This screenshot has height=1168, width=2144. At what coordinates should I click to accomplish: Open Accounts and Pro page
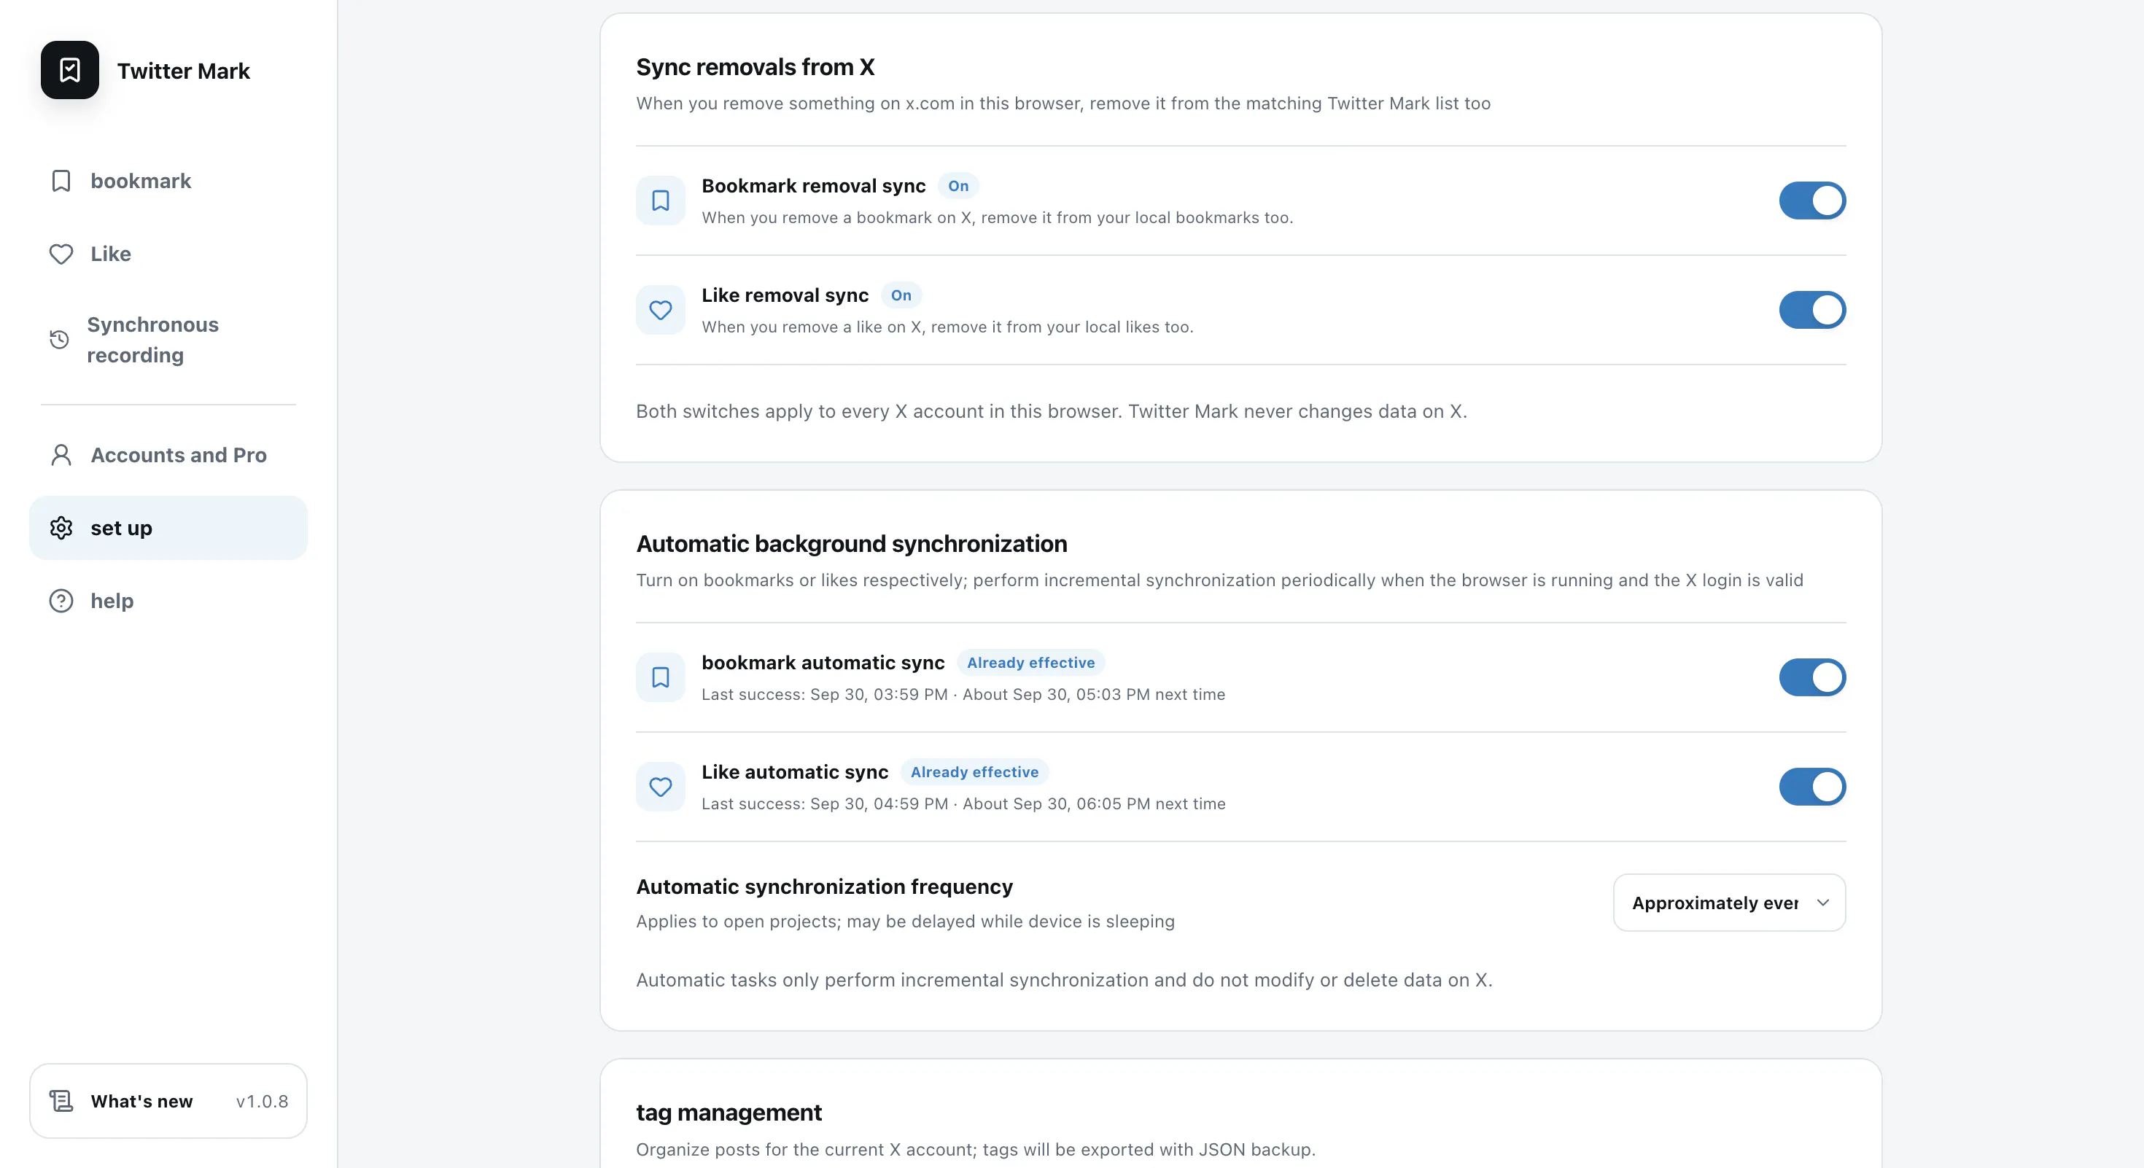(168, 455)
